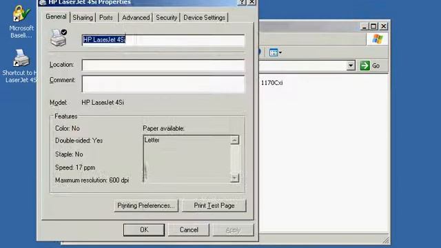
Task: Switch to the General tab
Action: (56, 17)
